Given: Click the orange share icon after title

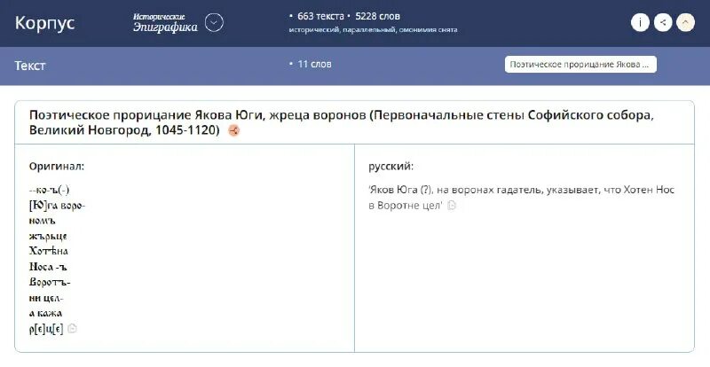Looking at the screenshot, I should (233, 131).
